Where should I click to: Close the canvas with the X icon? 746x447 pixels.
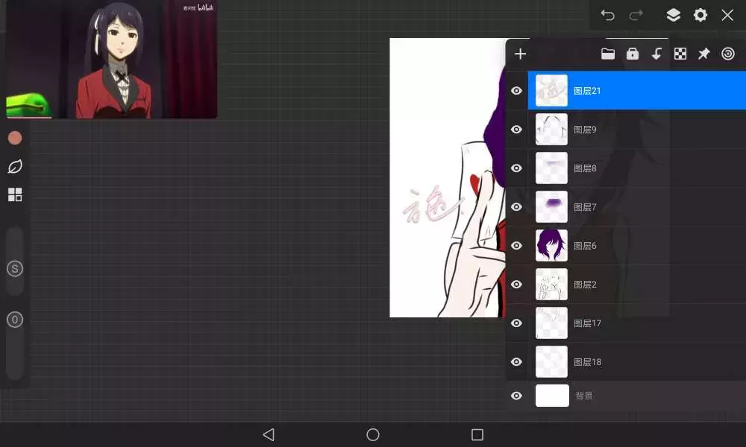pyautogui.click(x=727, y=15)
